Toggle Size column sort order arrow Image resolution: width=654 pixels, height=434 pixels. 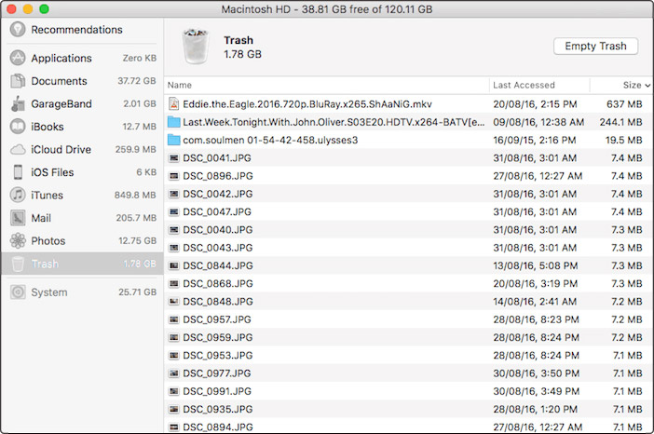pos(647,86)
